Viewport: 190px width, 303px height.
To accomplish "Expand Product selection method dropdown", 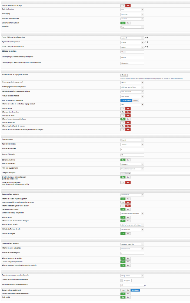I will pos(132,97).
